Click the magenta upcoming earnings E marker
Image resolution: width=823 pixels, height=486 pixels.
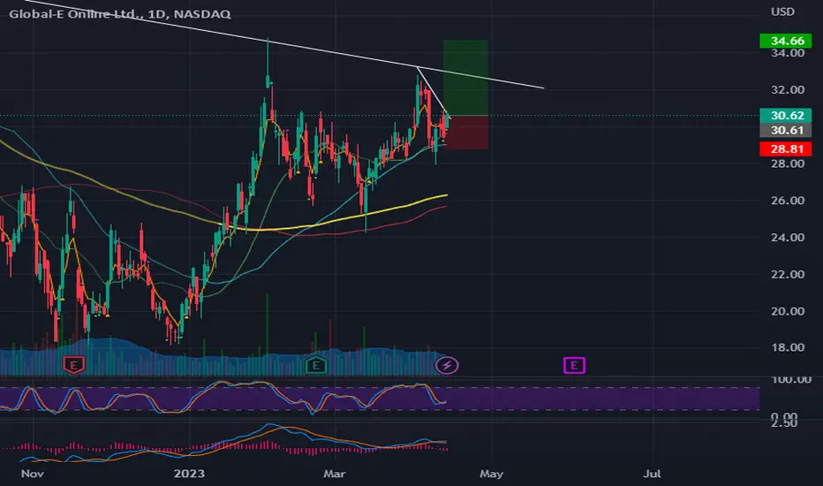point(574,365)
